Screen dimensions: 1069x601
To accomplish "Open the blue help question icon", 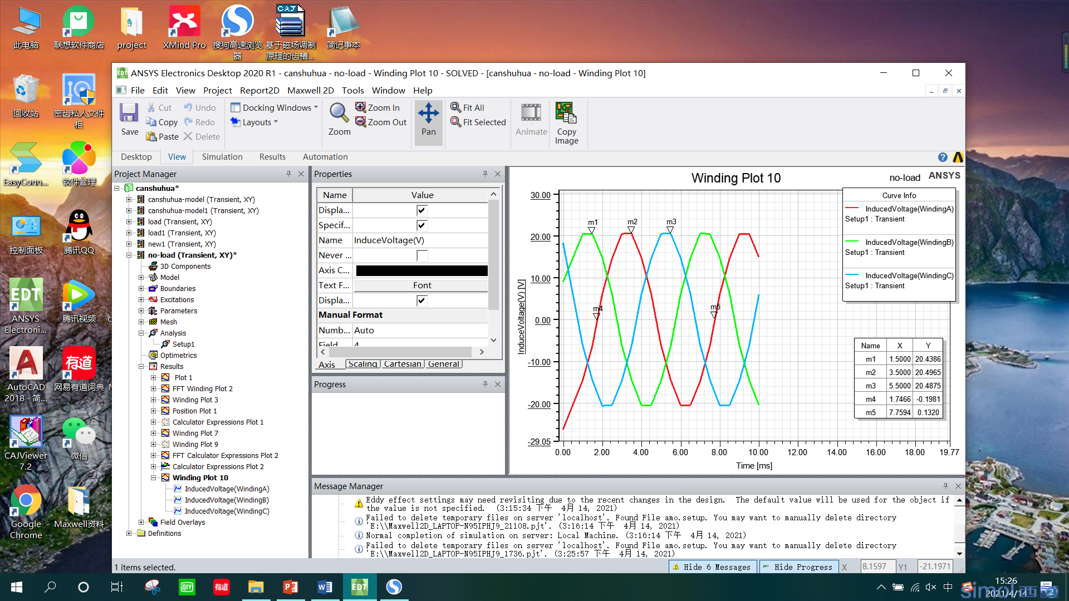I will pyautogui.click(x=943, y=157).
